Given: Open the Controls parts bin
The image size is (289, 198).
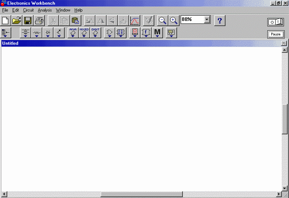Looking at the screenshot, I should pos(146,33).
